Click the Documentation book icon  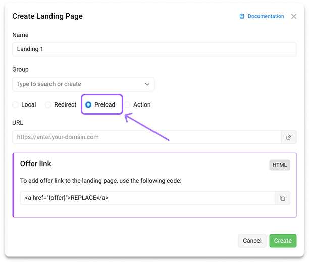(x=242, y=16)
